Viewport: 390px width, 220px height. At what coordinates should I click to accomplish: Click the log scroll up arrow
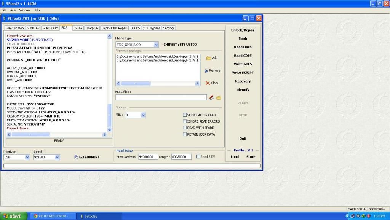(x=109, y=36)
